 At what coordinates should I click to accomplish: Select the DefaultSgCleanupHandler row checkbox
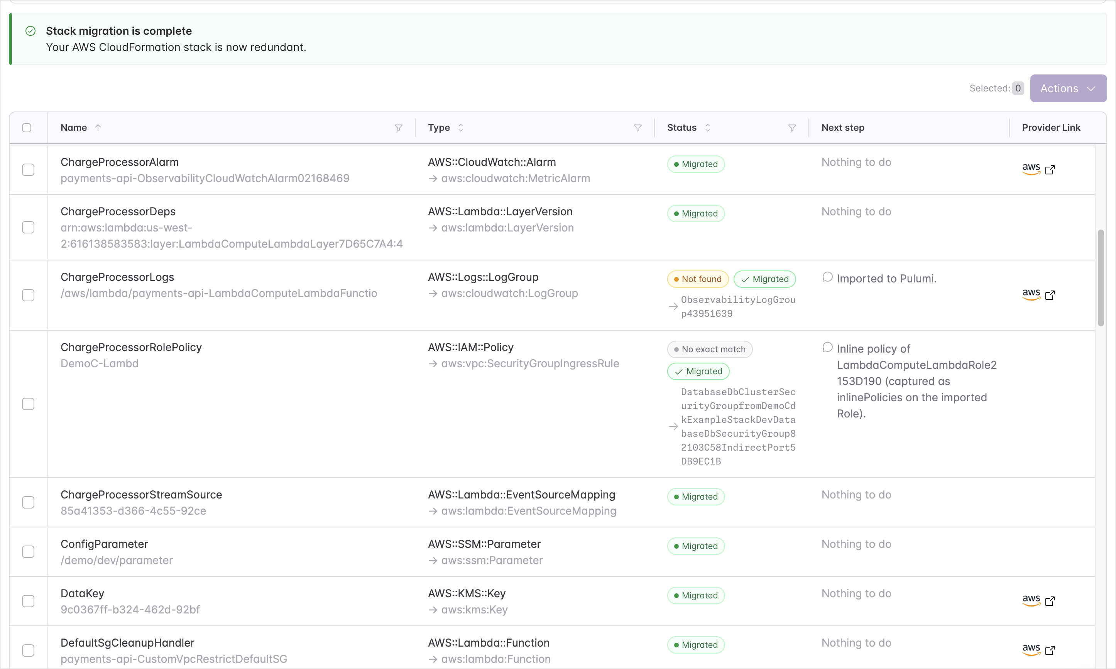28,650
